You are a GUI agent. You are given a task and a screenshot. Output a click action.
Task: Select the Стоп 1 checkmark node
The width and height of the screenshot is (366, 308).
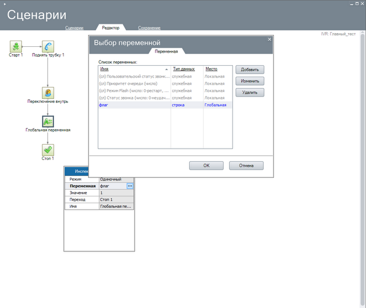[48, 150]
